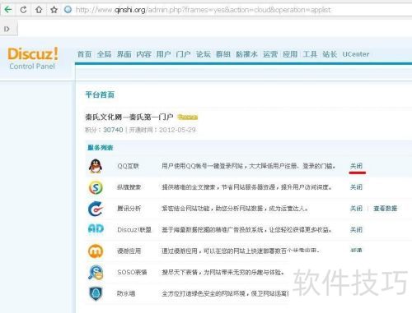Viewport: 412px width, 313px height.
Task: Select the 防水墙 service name
Action: (126, 293)
